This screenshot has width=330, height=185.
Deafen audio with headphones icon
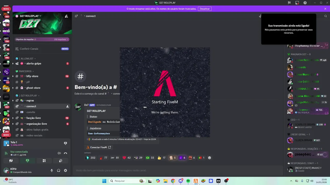tap(59, 170)
